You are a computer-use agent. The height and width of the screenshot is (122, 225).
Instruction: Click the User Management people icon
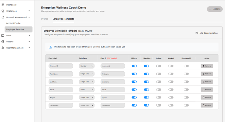point(3,48)
